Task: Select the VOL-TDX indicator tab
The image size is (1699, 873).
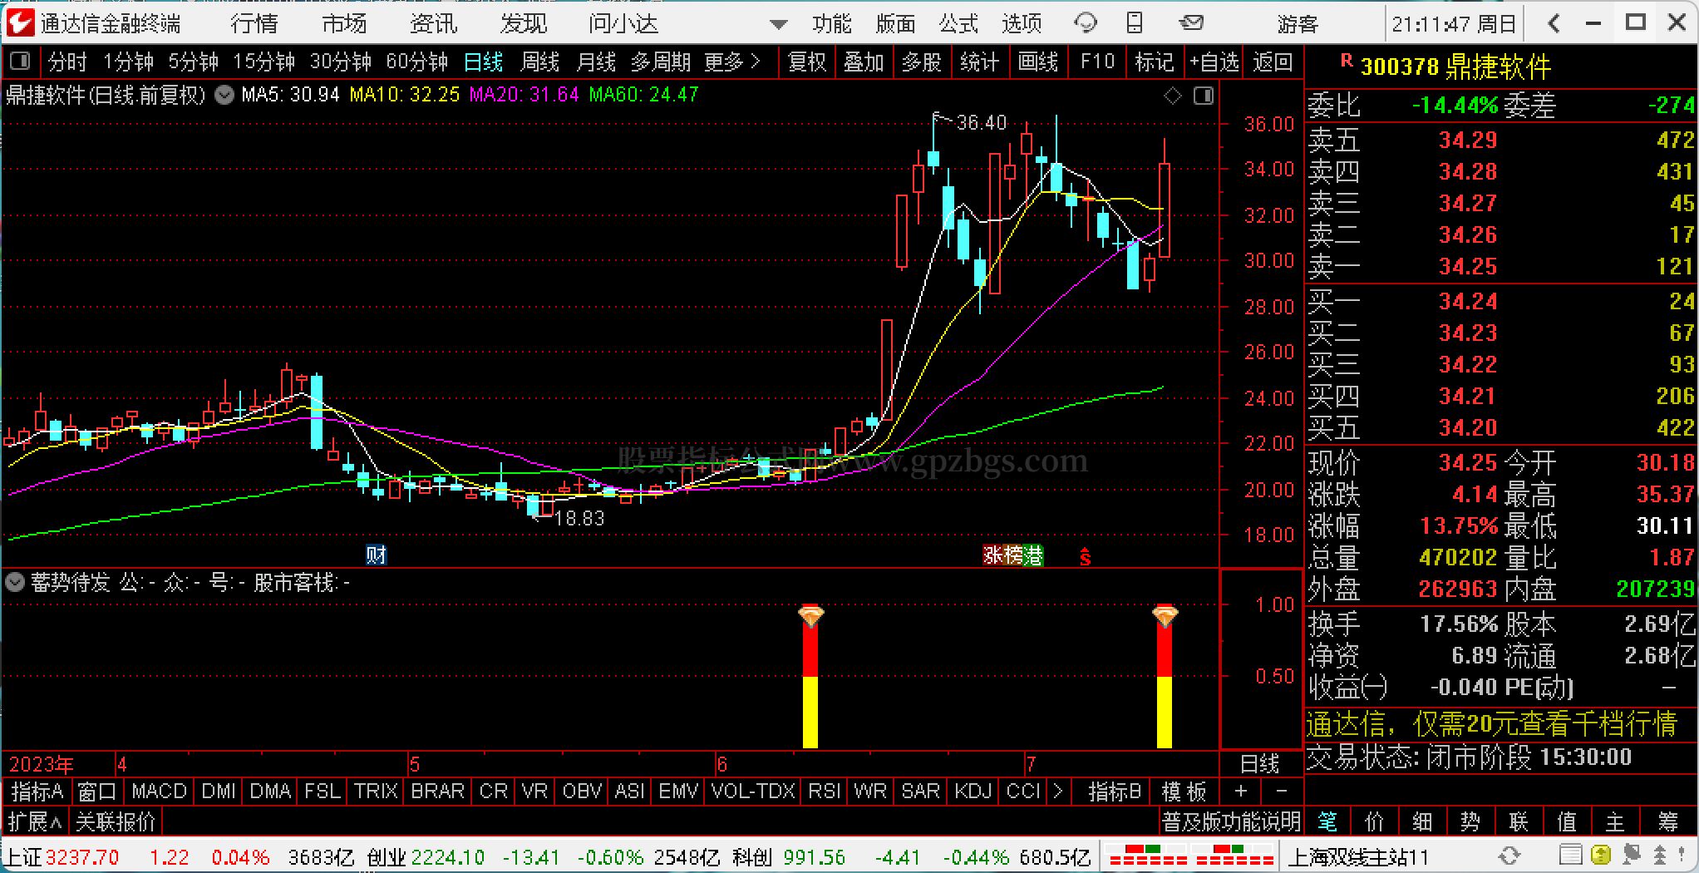Action: coord(754,791)
